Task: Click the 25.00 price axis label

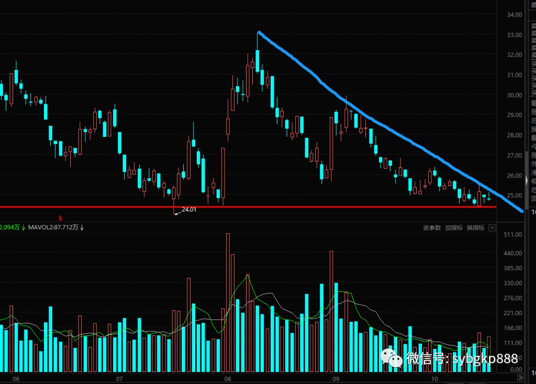Action: click(x=514, y=195)
